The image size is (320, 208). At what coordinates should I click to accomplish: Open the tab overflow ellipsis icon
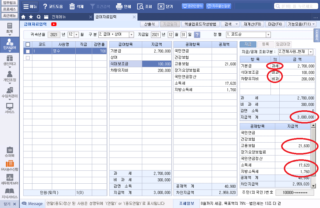316,17
